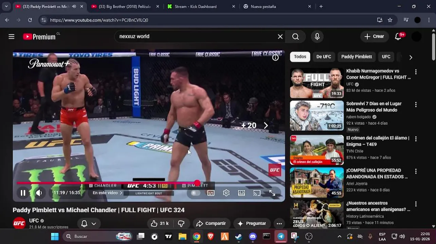436x244 pixels.
Task: Open 'El crimen del callejón' video title
Action: [378, 141]
